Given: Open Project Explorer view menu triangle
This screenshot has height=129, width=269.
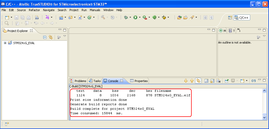Looking at the screenshot, I should [65, 36].
